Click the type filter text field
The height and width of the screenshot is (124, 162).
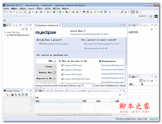13,32
